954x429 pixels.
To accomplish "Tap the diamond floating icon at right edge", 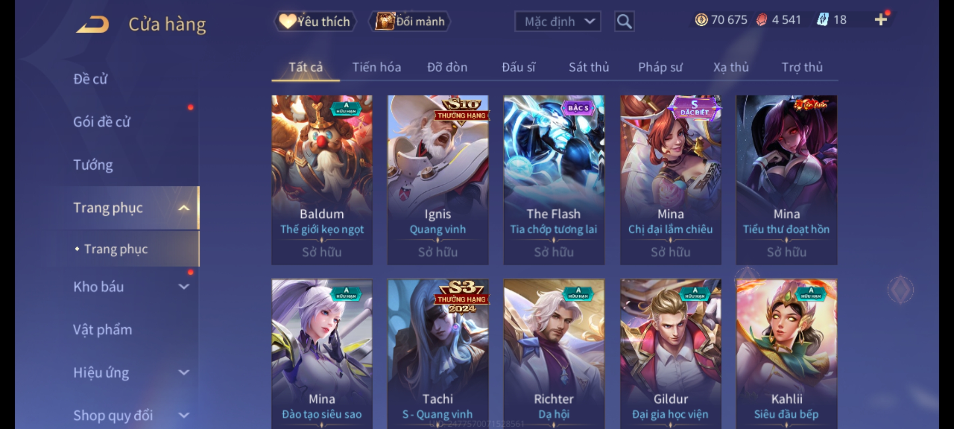I will coord(900,290).
